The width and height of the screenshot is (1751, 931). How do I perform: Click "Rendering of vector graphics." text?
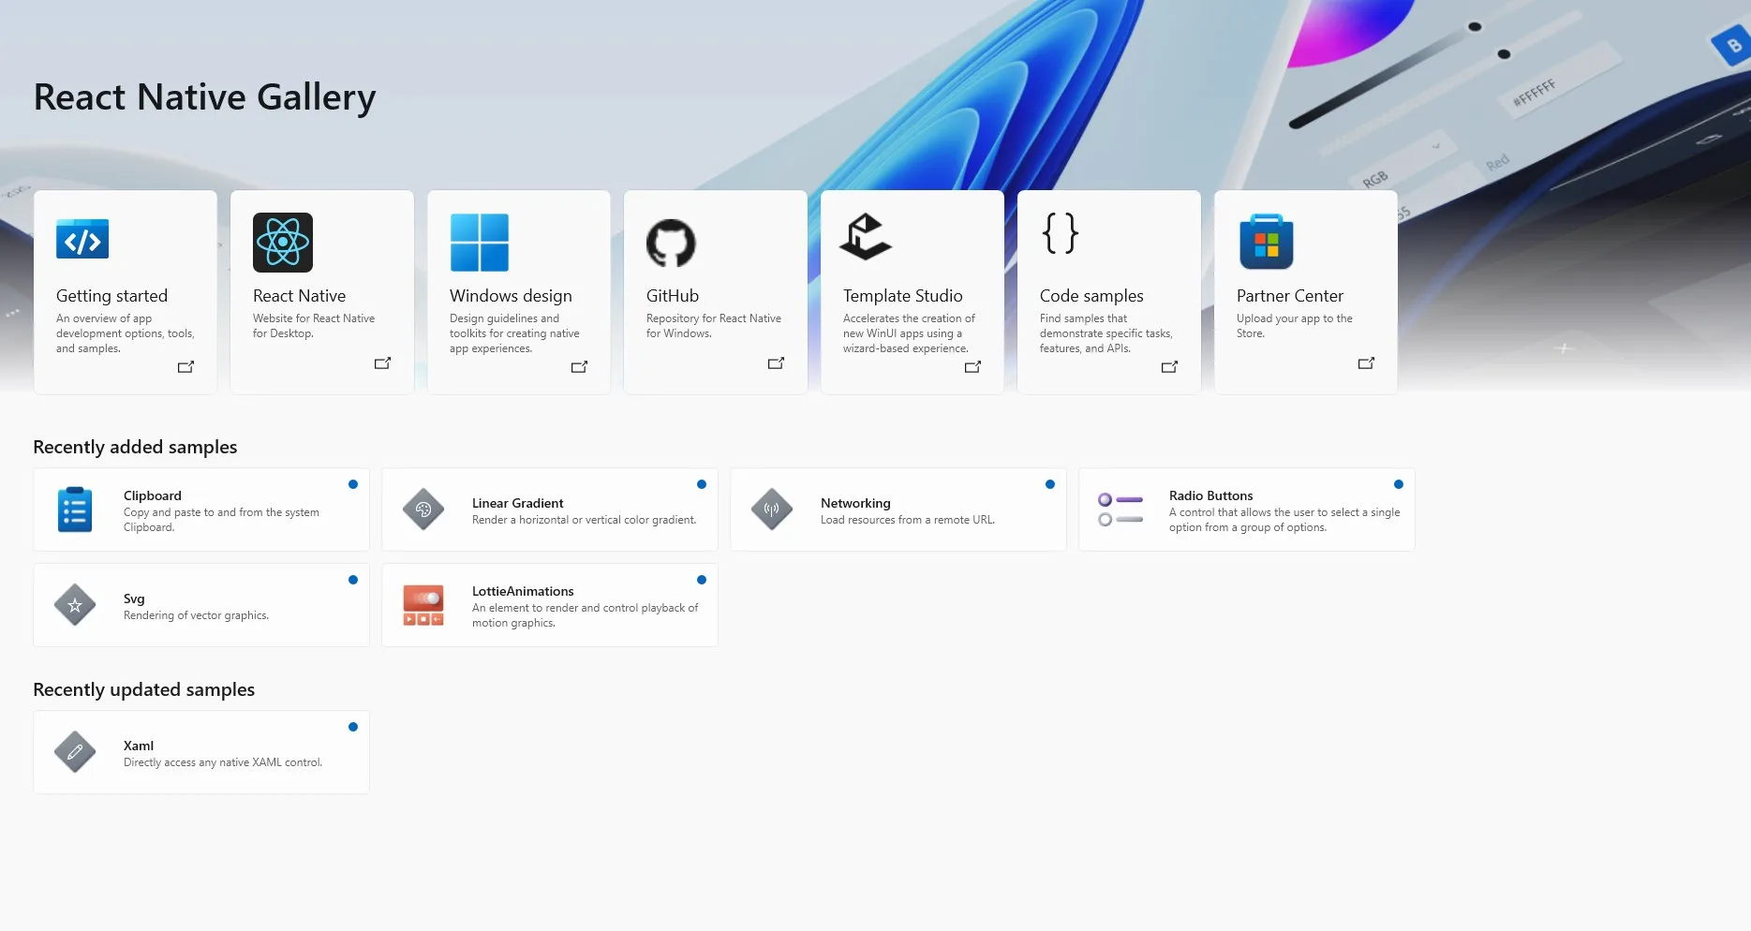pyautogui.click(x=196, y=615)
